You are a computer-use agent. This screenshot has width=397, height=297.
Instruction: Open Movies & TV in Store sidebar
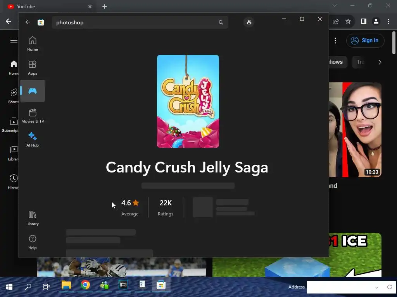tap(33, 116)
